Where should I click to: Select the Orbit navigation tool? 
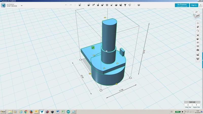pos(198,27)
